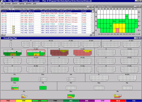Open the folder icon in CA1194 row
This screenshot has height=102, width=142.
tap(14, 26)
